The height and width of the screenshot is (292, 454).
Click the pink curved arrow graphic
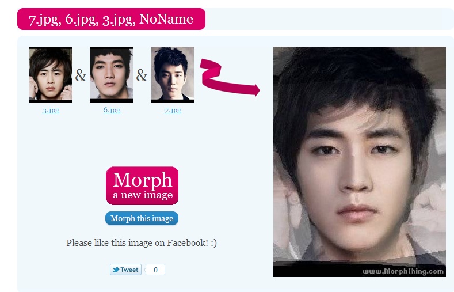click(x=230, y=77)
